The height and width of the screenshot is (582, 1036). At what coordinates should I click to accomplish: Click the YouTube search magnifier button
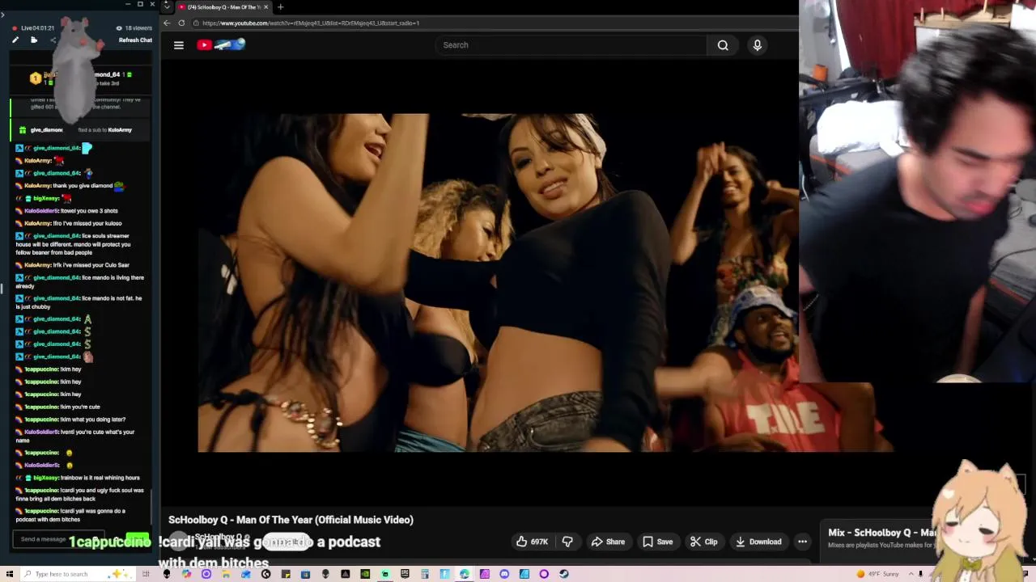(x=723, y=45)
